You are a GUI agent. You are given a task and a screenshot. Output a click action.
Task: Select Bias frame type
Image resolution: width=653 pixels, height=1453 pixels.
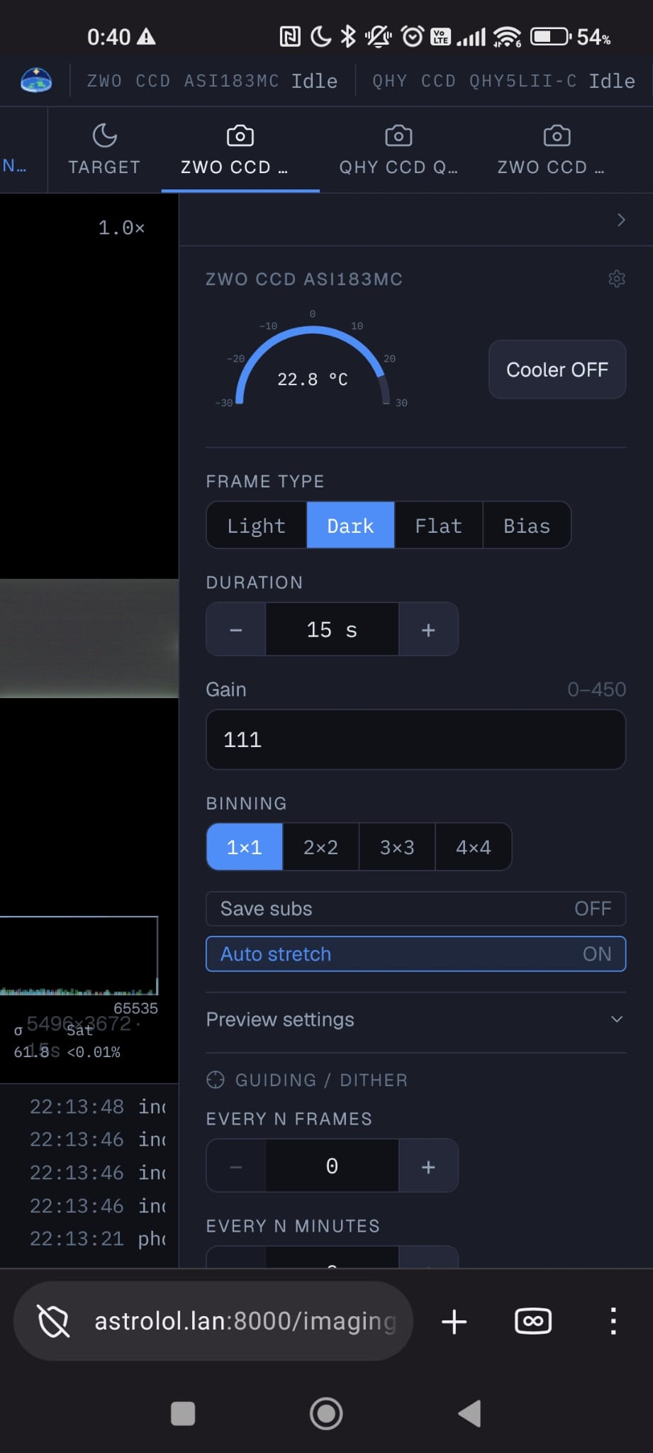coord(527,526)
